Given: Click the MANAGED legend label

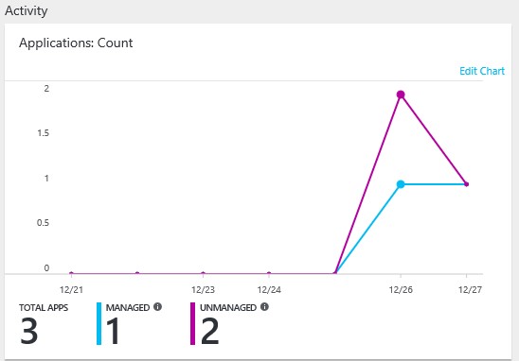Looking at the screenshot, I should point(128,307).
